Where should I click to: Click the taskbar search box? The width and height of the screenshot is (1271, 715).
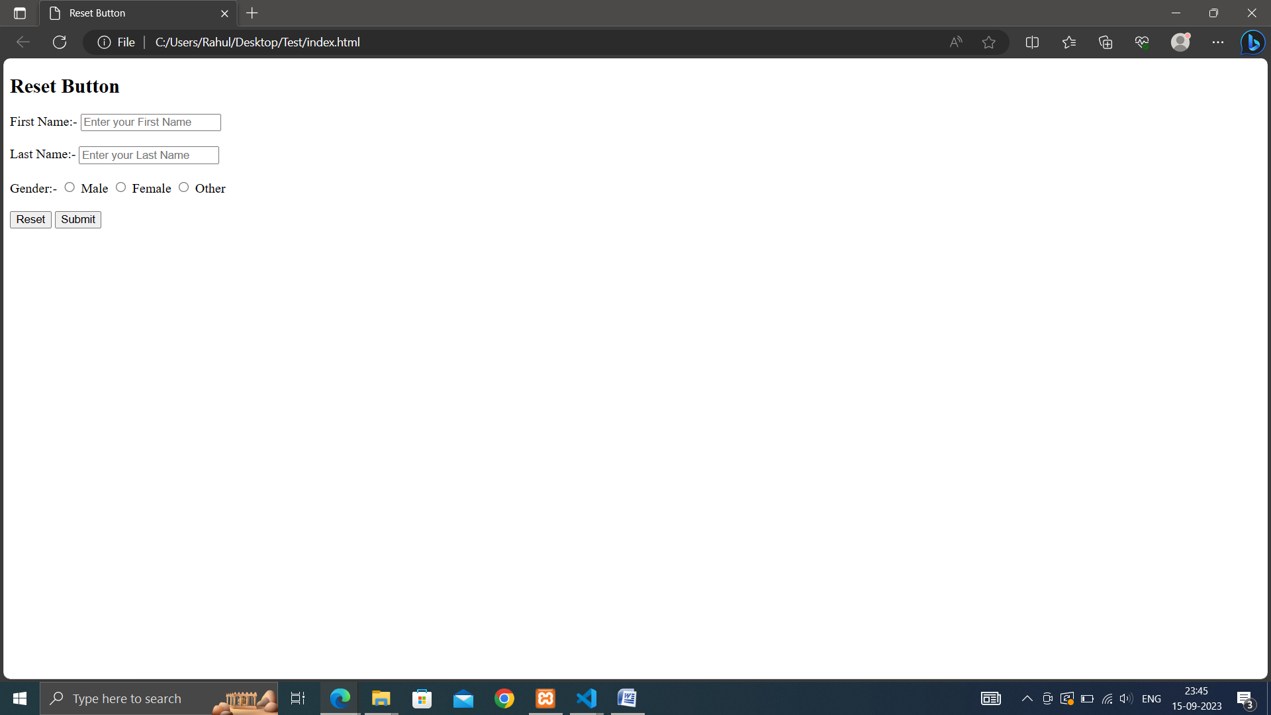click(159, 698)
